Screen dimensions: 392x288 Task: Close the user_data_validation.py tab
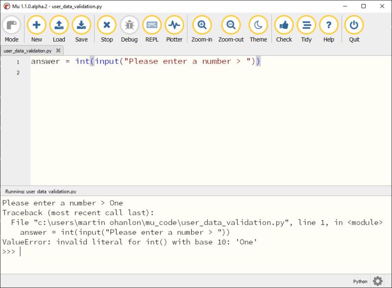click(58, 49)
